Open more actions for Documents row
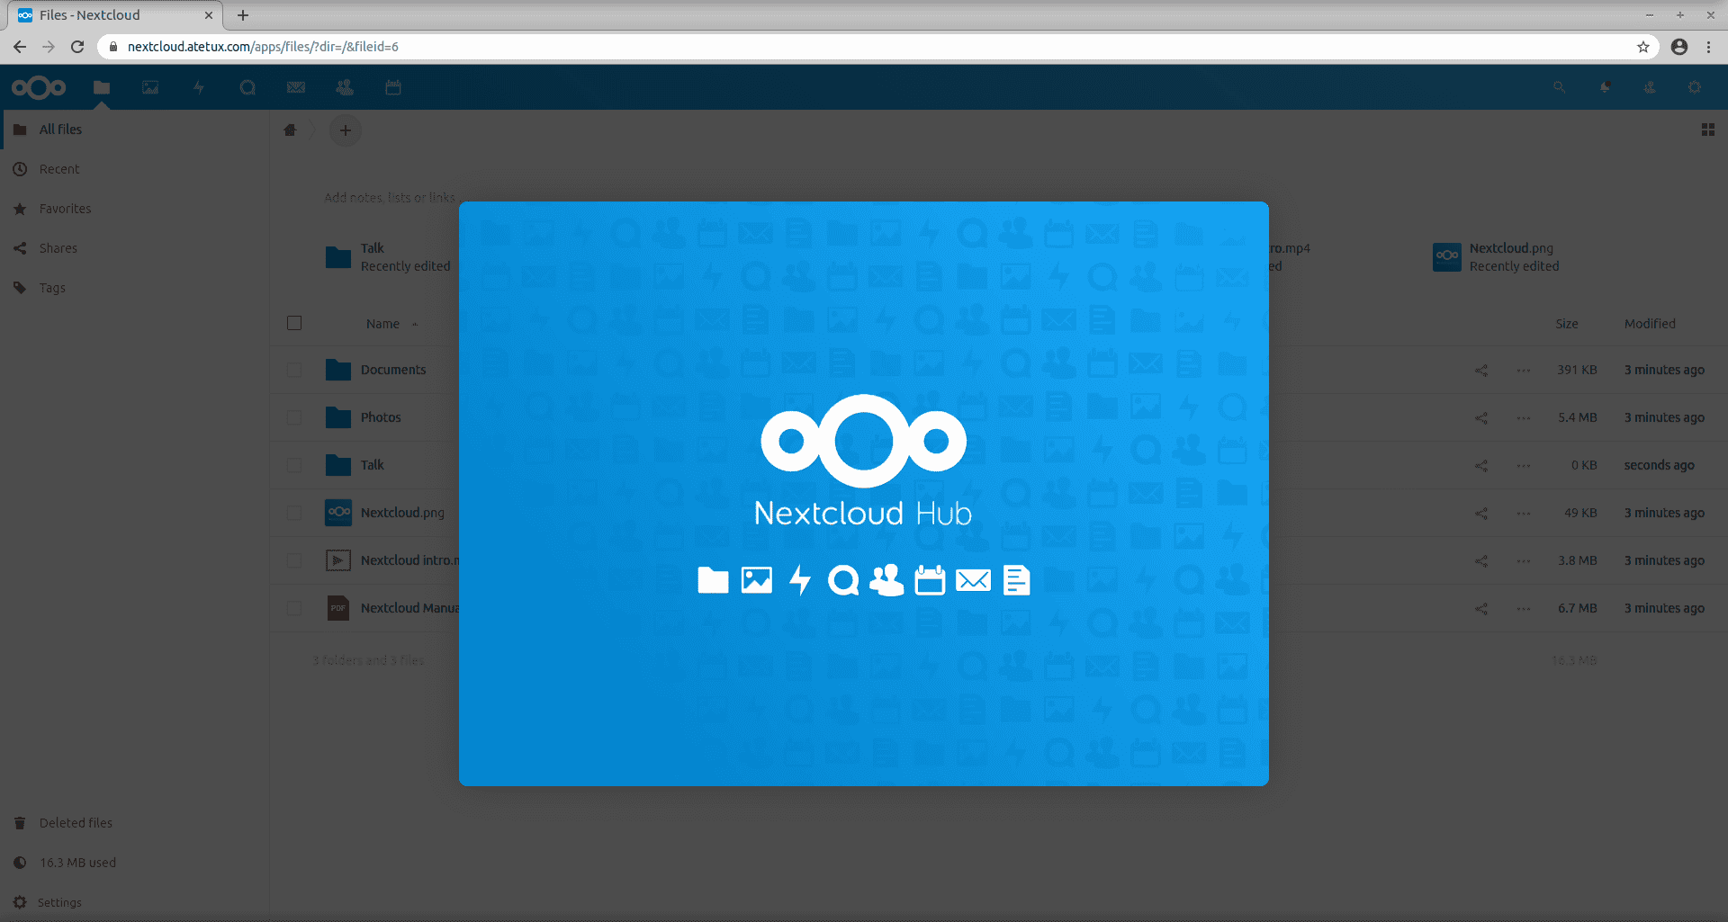Screen dimensions: 1728x922 click(1524, 370)
